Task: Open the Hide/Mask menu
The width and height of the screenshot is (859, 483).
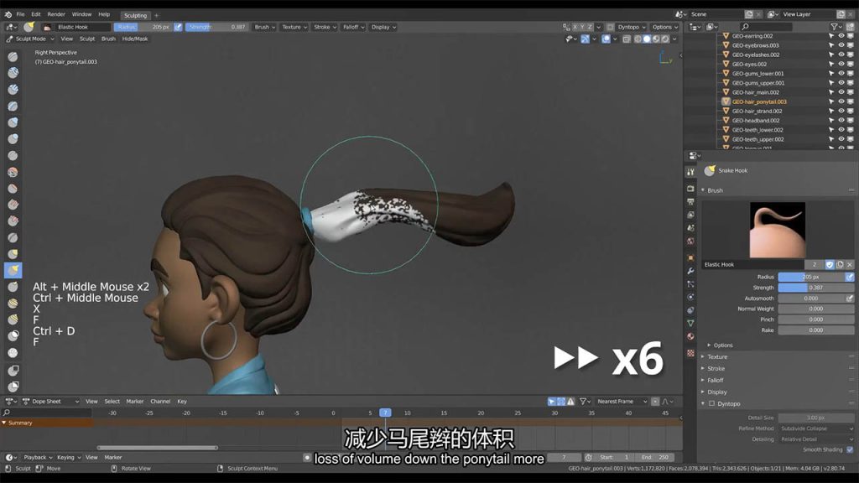Action: point(135,39)
